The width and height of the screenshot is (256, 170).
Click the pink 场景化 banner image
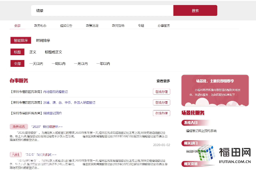[x=215, y=90]
